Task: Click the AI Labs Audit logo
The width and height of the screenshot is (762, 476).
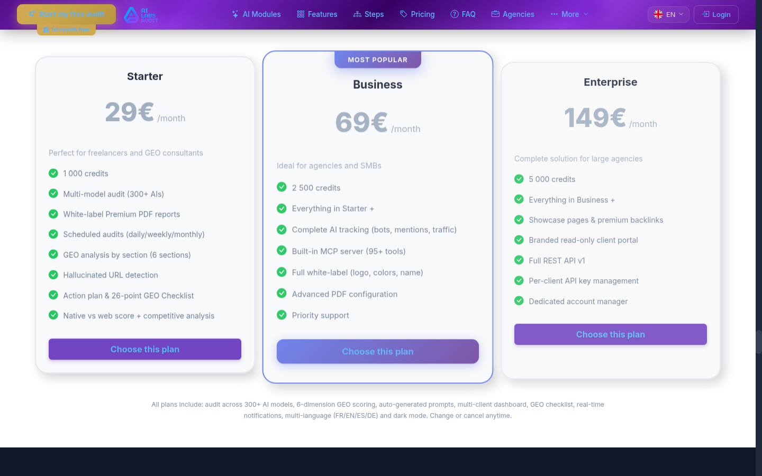Action: click(x=141, y=14)
